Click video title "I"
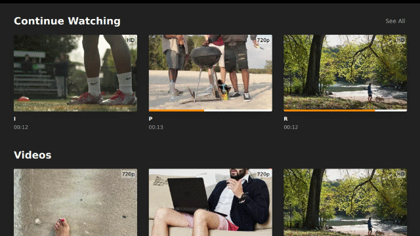This screenshot has width=420, height=236. coord(14,119)
